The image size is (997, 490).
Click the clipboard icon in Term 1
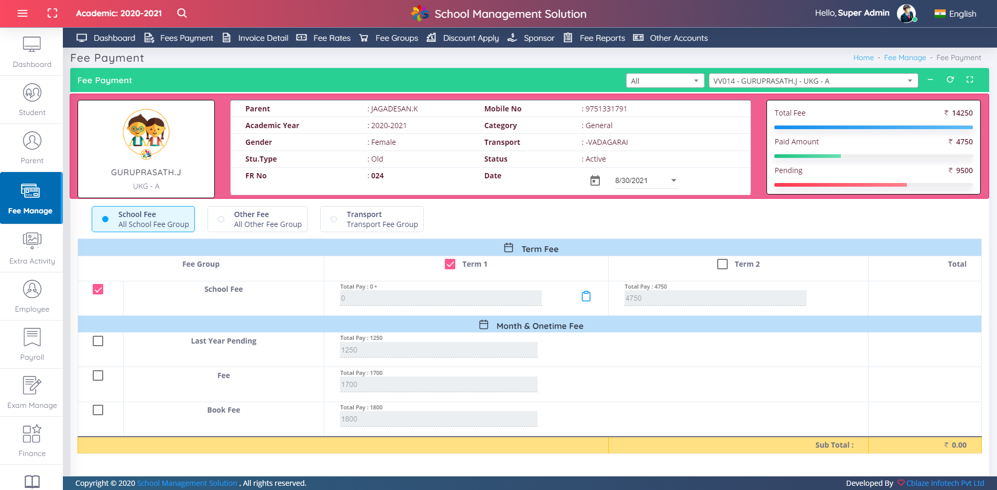point(586,297)
